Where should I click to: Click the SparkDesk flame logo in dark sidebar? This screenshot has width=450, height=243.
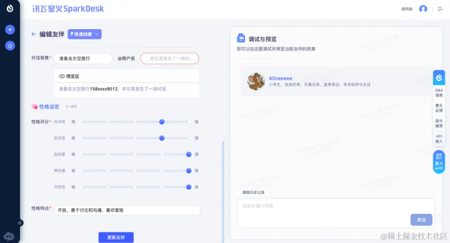[x=10, y=8]
